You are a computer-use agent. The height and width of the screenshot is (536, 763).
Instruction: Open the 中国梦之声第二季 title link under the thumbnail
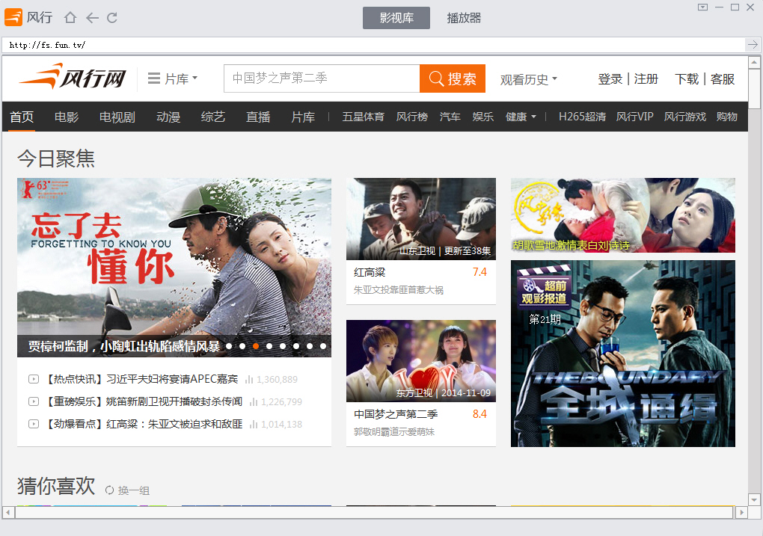coord(396,414)
